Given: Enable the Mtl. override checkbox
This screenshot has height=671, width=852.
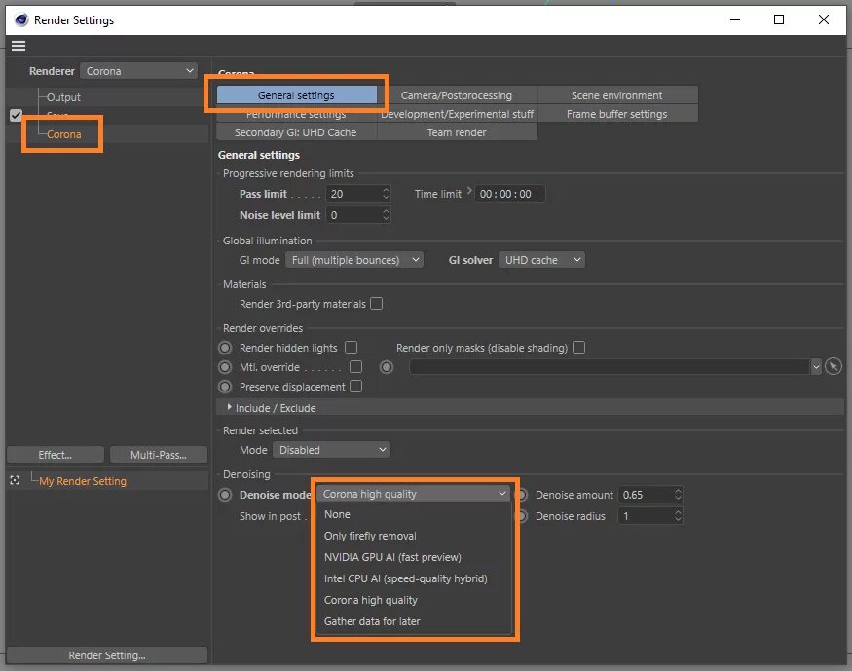Looking at the screenshot, I should [x=356, y=367].
